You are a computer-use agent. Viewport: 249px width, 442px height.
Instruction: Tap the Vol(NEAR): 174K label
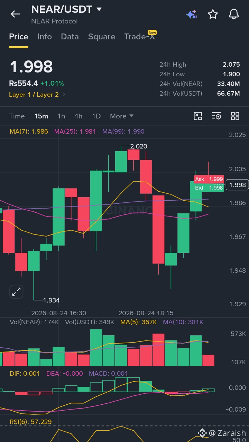(x=34, y=322)
